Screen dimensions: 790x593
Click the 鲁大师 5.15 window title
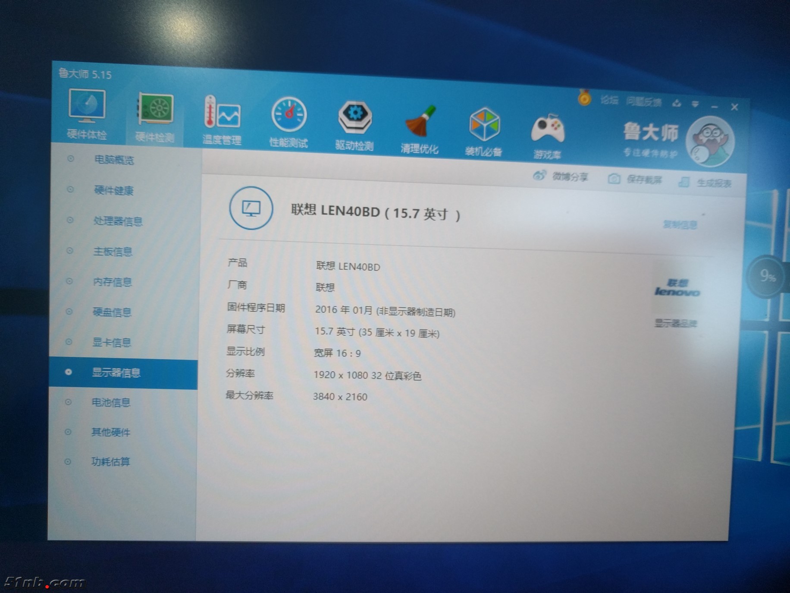coord(85,74)
